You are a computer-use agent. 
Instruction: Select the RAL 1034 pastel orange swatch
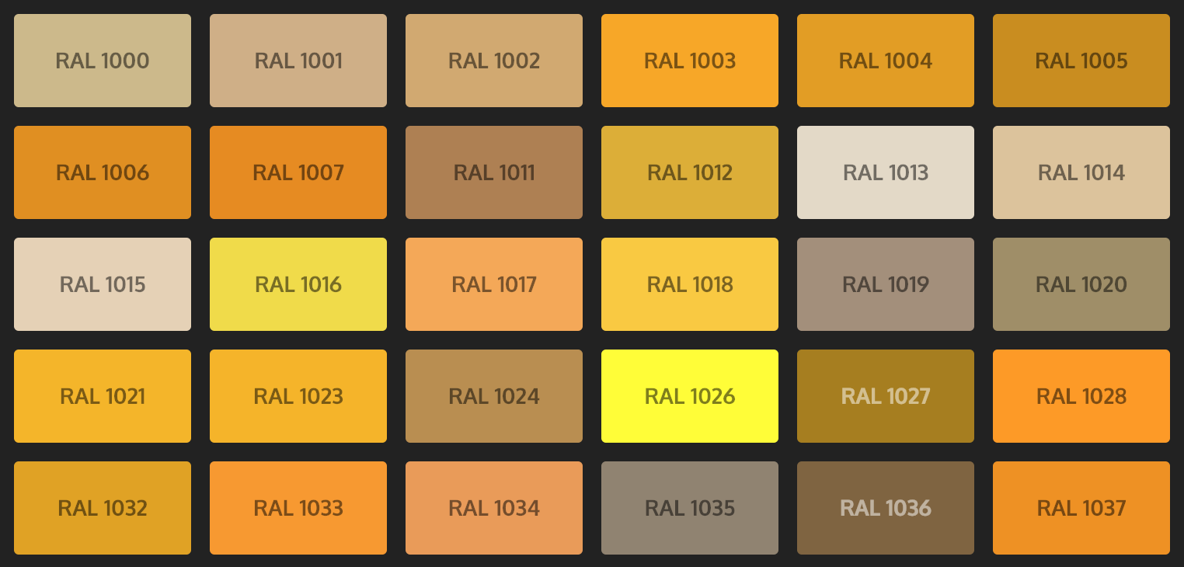tap(494, 508)
